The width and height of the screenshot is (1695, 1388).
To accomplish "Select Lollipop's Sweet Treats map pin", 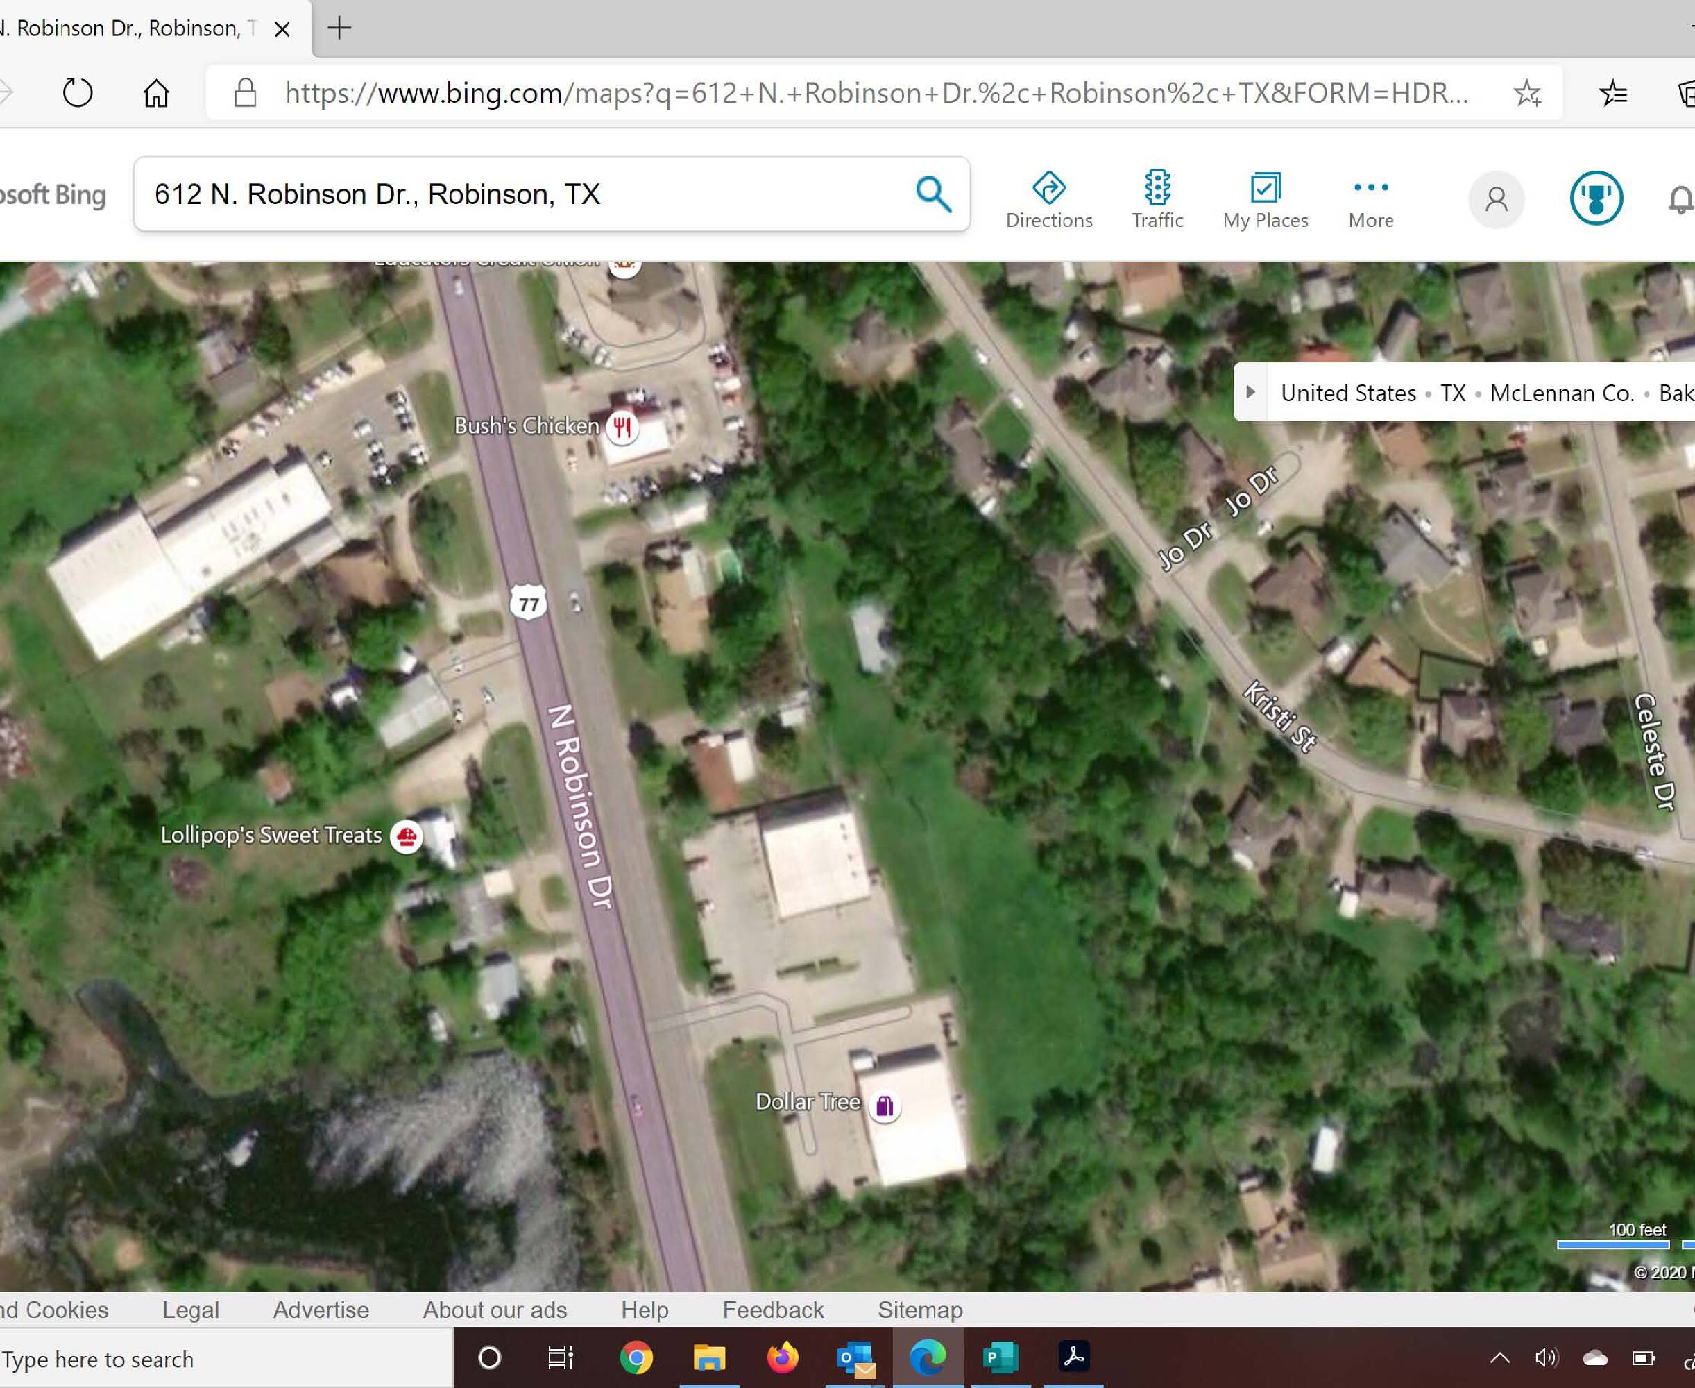I will point(406,836).
